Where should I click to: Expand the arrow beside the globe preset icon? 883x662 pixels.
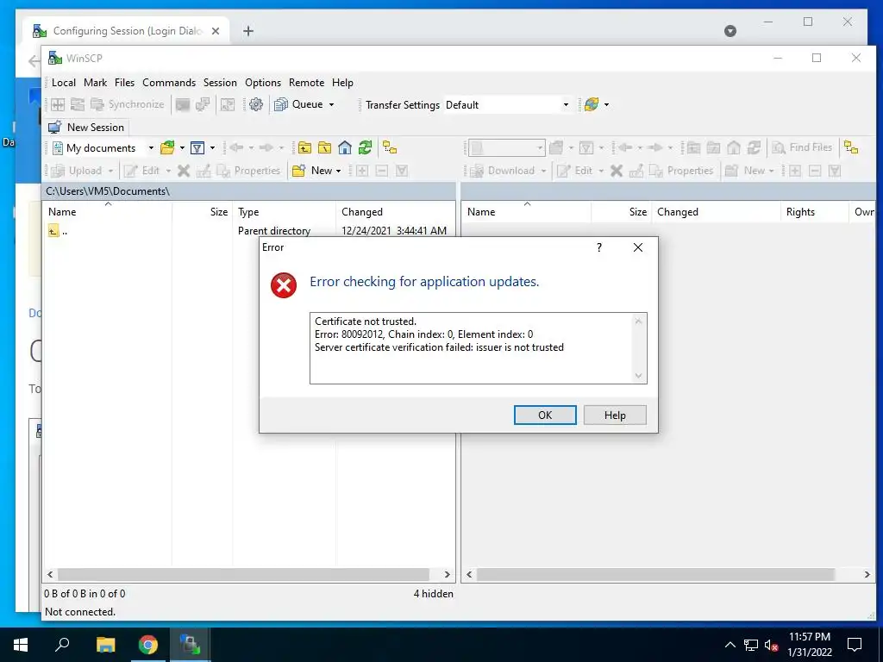[x=606, y=104]
